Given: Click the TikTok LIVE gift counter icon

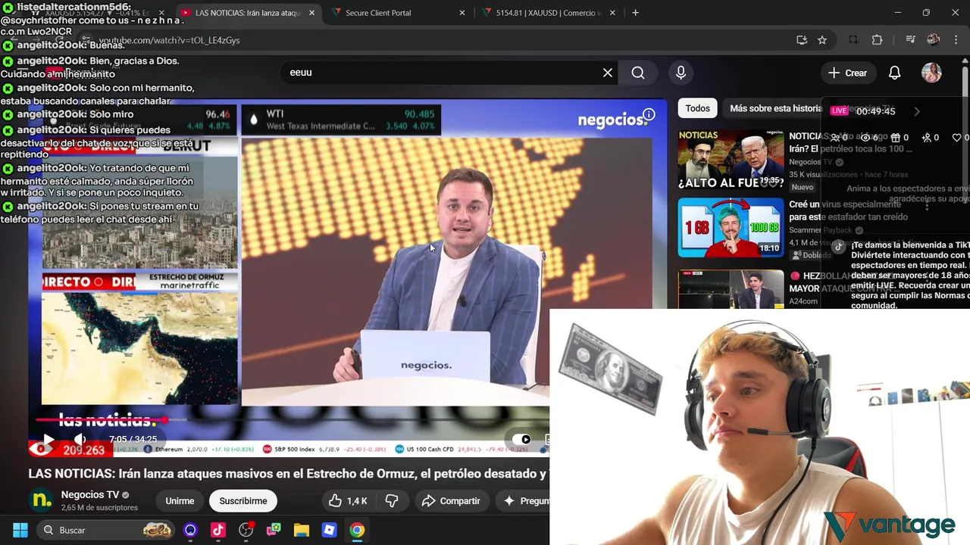Looking at the screenshot, I should tap(899, 138).
